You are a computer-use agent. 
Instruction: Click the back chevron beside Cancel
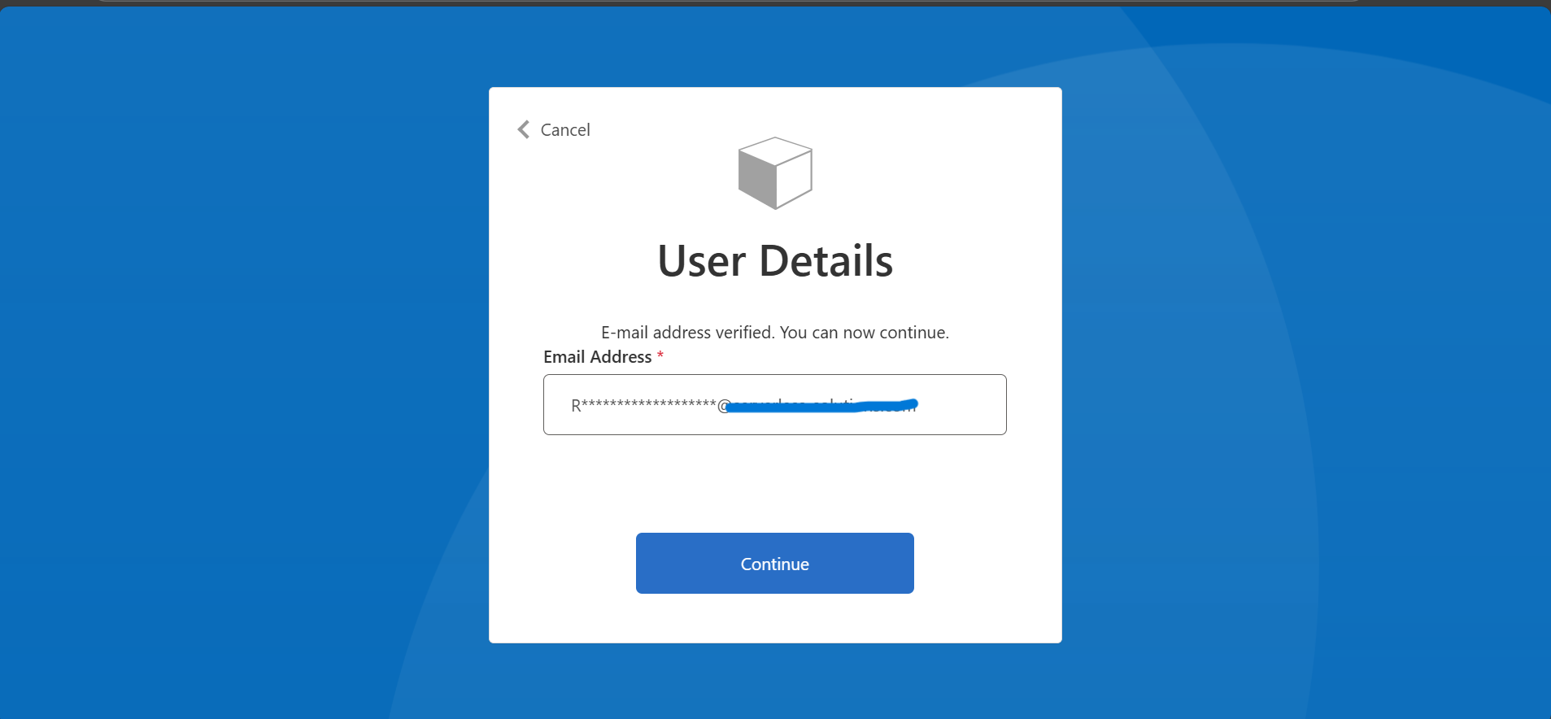[524, 130]
